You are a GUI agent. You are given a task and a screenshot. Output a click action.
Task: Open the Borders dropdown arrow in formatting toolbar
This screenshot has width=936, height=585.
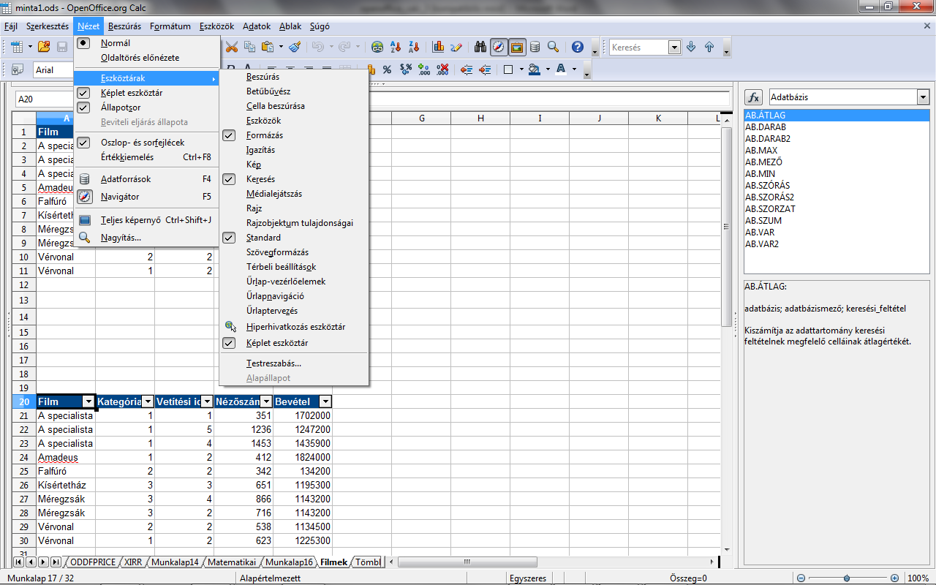coord(521,69)
